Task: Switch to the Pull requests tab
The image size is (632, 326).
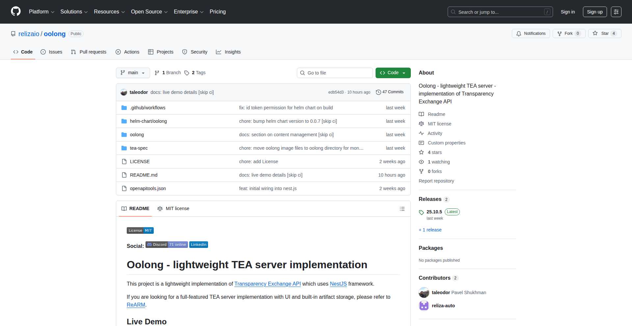Action: pos(88,52)
